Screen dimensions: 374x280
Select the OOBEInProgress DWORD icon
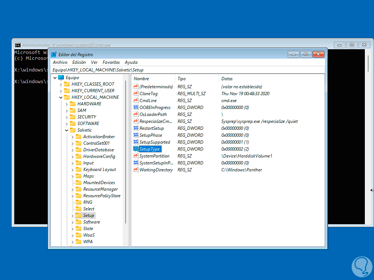[x=136, y=107]
